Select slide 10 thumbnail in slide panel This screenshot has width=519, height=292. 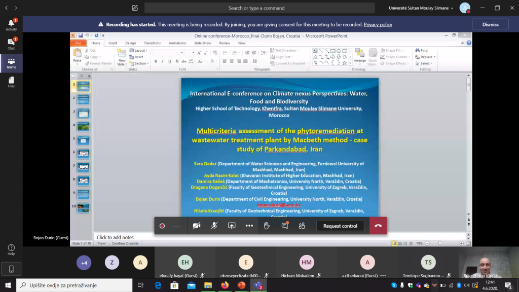pyautogui.click(x=84, y=208)
